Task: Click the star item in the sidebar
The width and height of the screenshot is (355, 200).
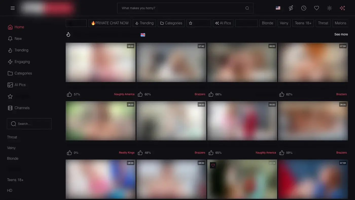Action: (10, 96)
